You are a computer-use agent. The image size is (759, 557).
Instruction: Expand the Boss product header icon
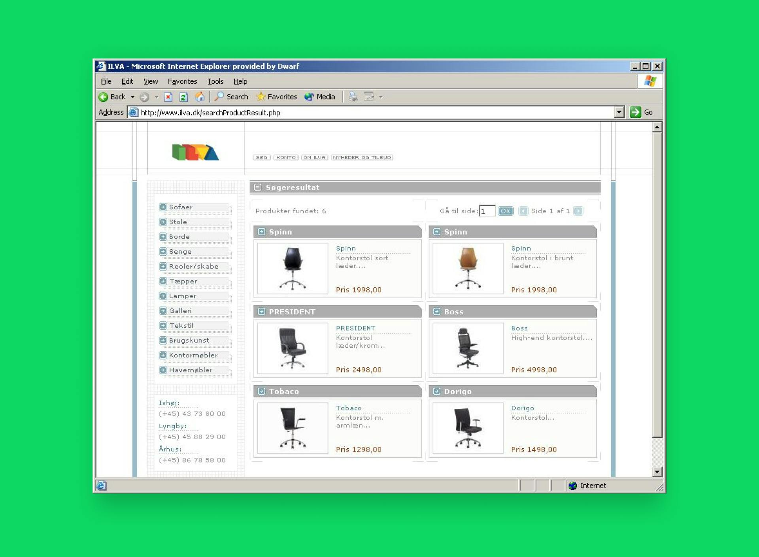[437, 311]
